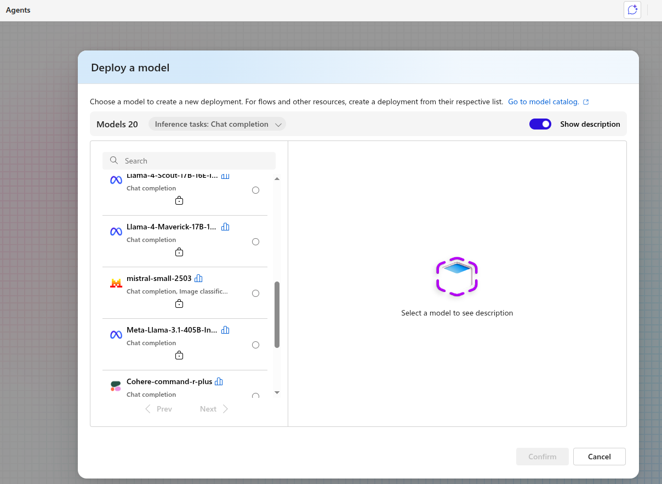Click the mistral-small-2503 model name

[159, 278]
